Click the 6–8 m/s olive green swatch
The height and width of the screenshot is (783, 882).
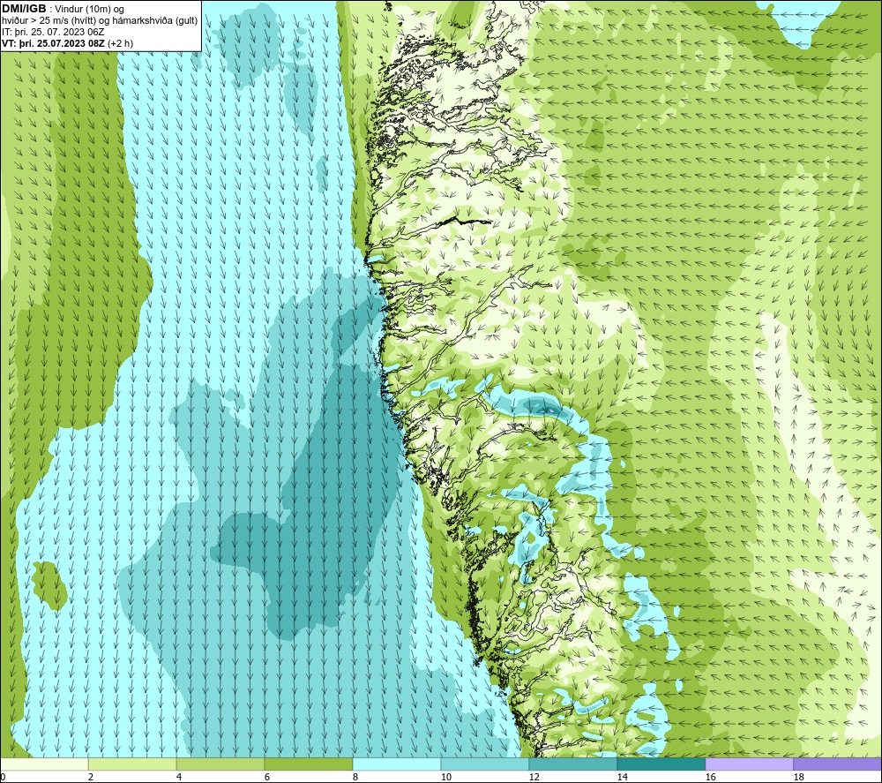309,764
